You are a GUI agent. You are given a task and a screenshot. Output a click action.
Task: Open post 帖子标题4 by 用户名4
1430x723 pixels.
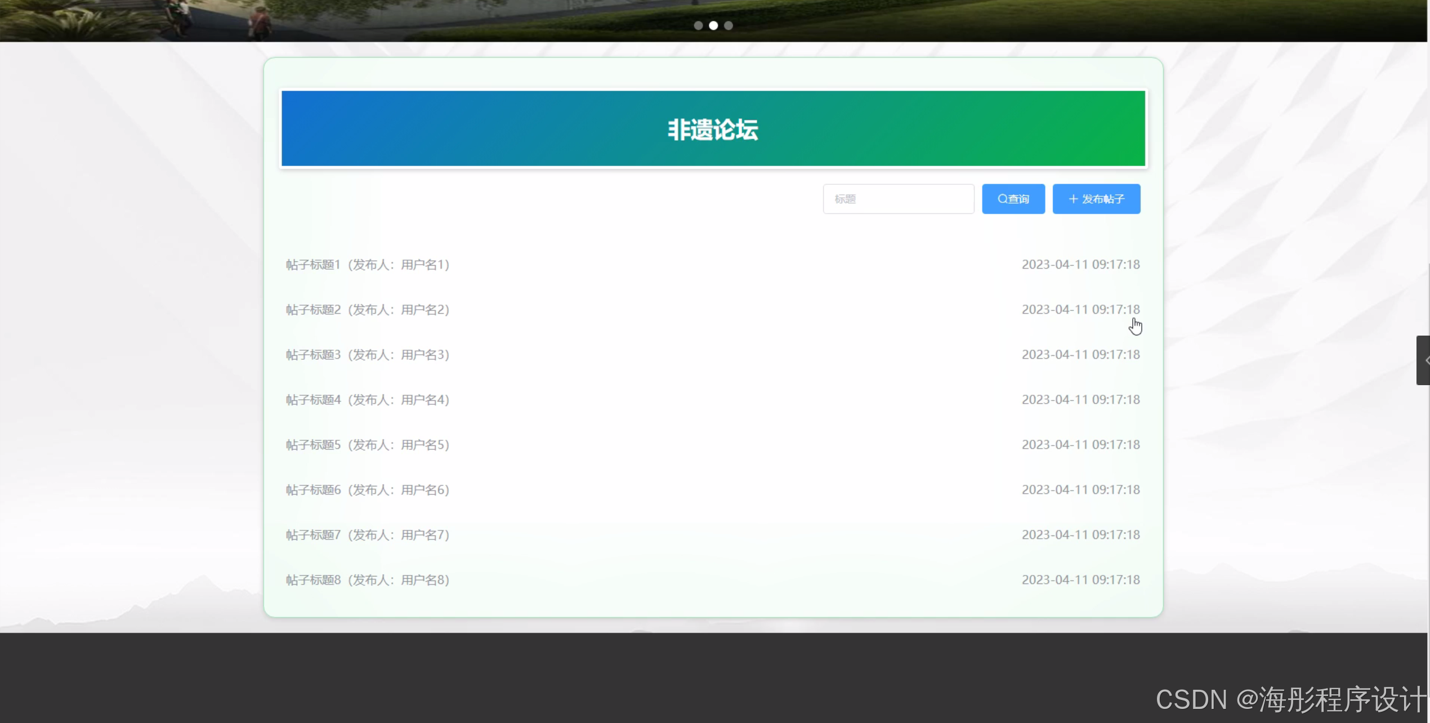(x=367, y=400)
